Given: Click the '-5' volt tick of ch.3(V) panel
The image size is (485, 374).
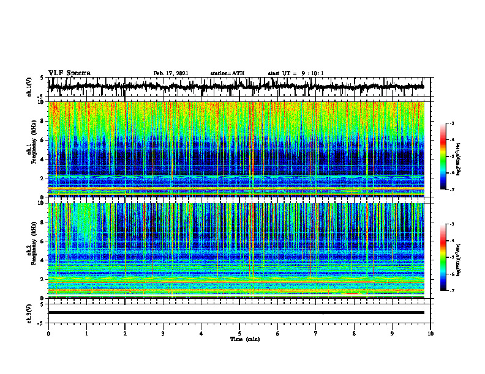Looking at the screenshot, I should (41, 323).
